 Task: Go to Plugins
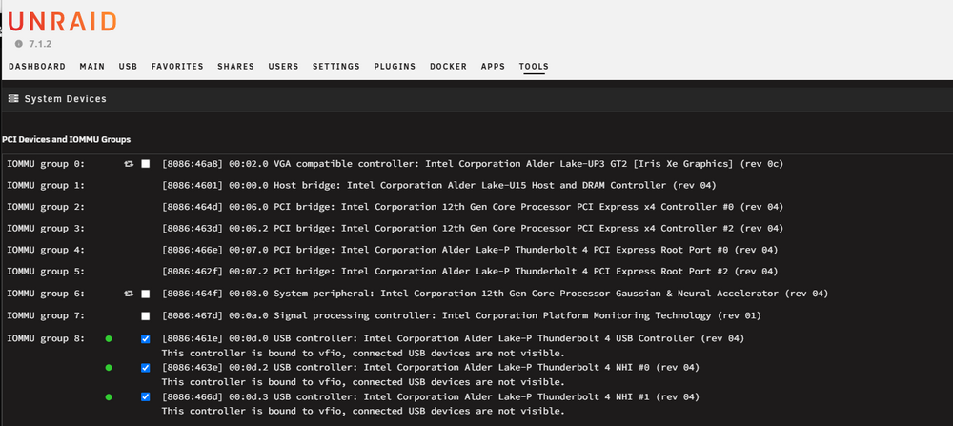(x=395, y=67)
